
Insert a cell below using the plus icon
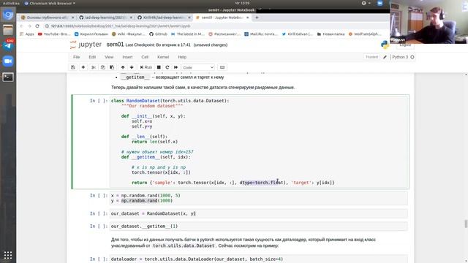pos(83,67)
